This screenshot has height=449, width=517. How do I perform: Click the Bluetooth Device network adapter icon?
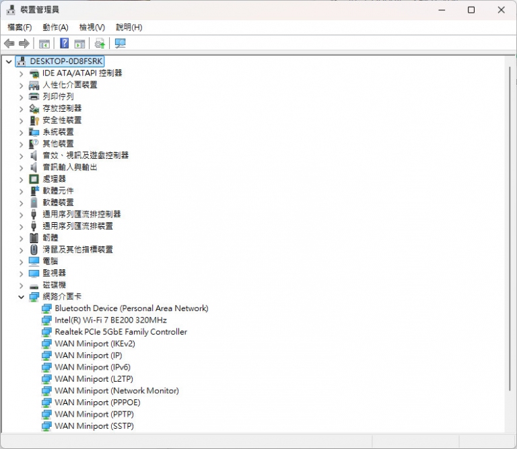pos(46,308)
